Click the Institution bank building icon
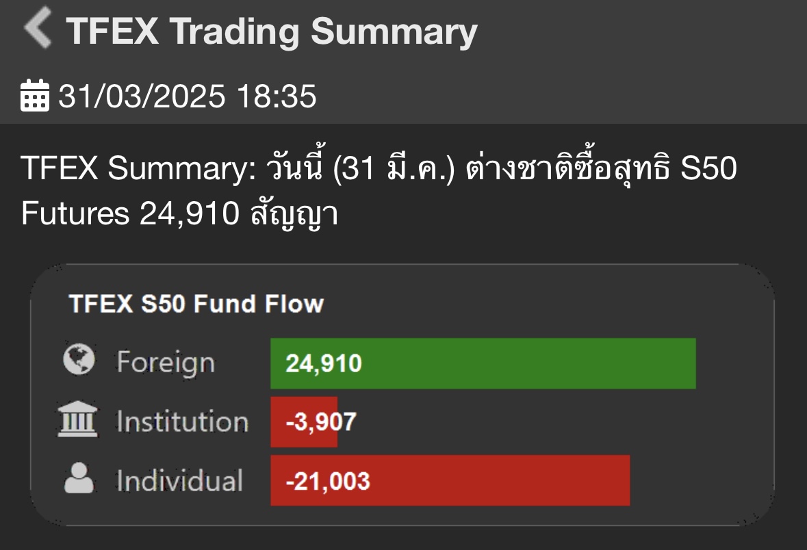 point(78,421)
